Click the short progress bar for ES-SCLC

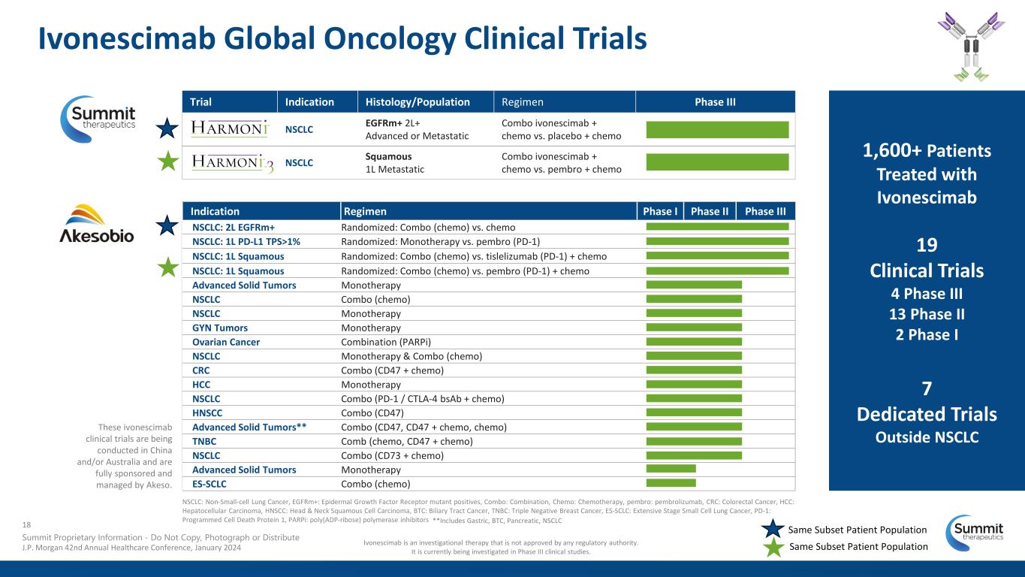pyautogui.click(x=671, y=483)
